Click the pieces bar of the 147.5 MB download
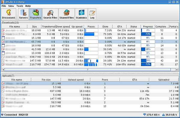Viewport: 180px width, 118px height. 91,60
